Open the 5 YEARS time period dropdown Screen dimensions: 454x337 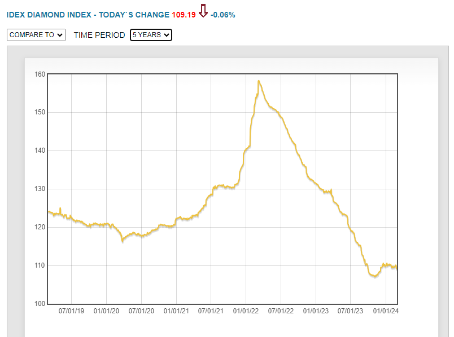coord(151,35)
